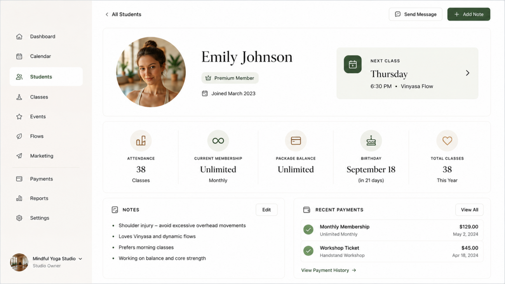Click the Calendar icon in sidebar
This screenshot has height=284, width=505.
(19, 56)
